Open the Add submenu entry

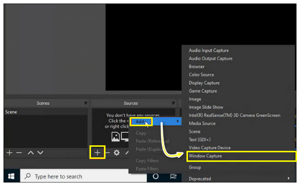[x=155, y=121]
